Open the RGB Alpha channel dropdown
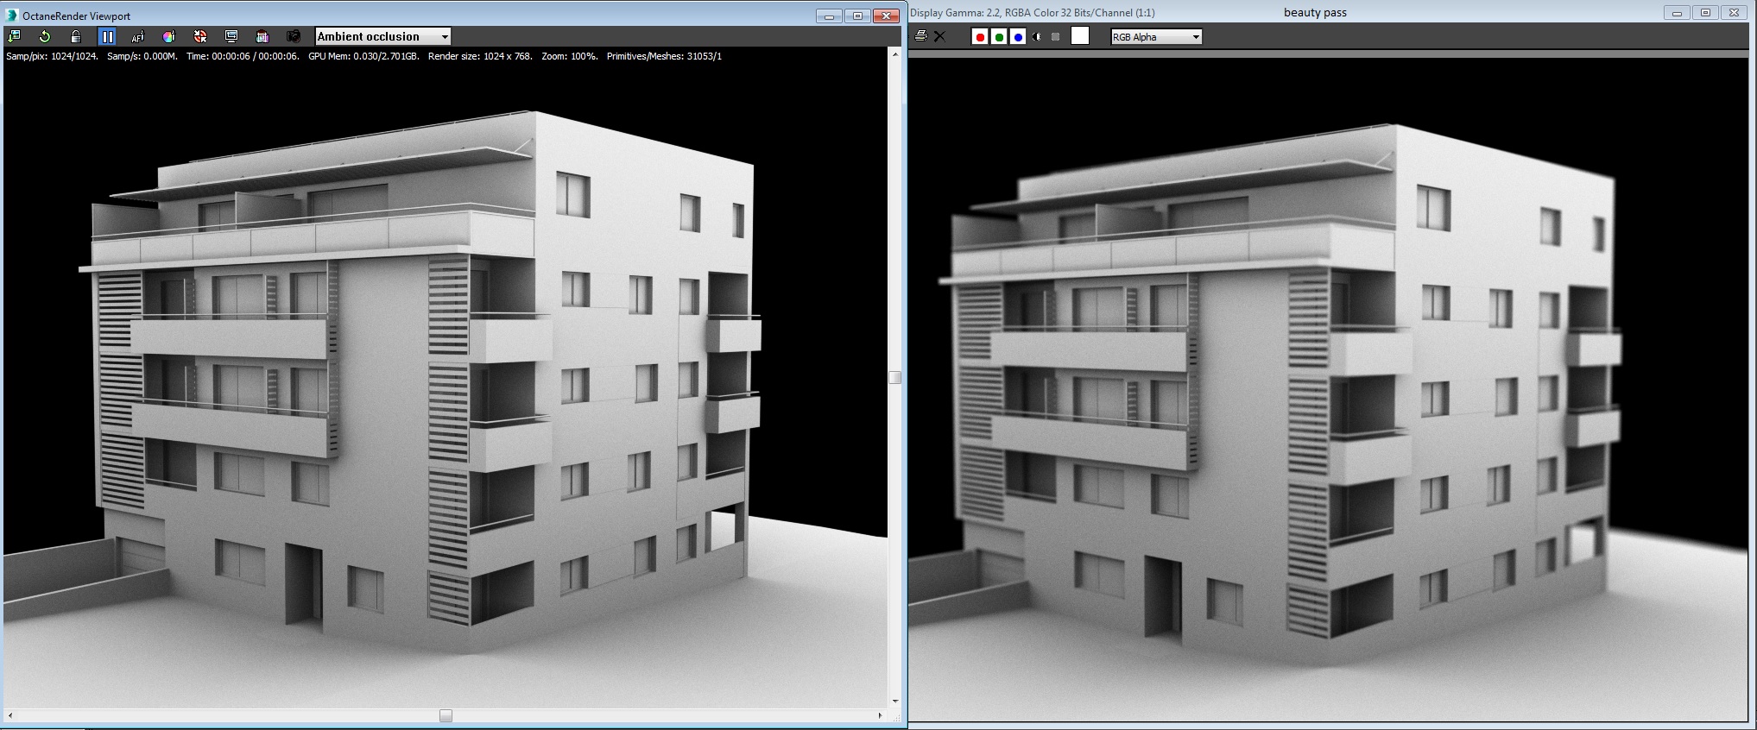1757x730 pixels. coord(1156,36)
